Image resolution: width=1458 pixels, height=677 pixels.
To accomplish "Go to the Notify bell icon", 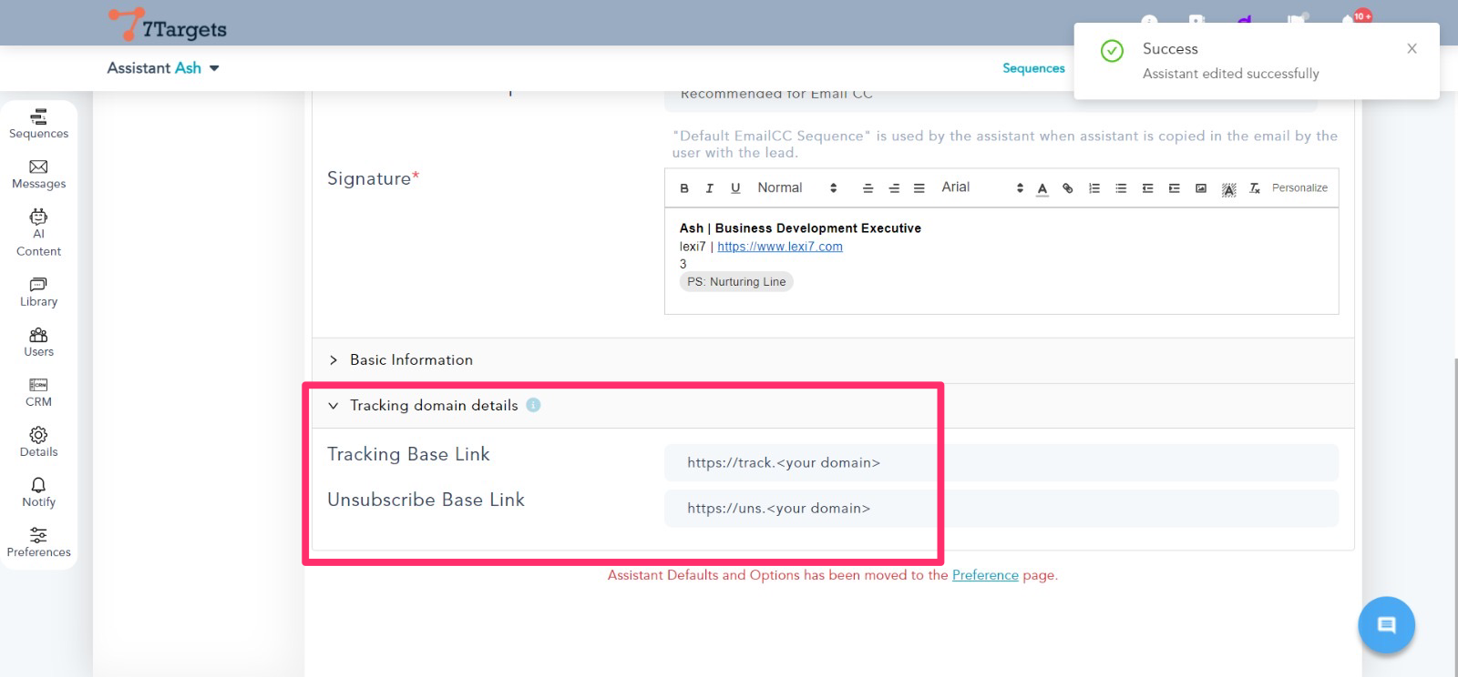I will (x=38, y=491).
